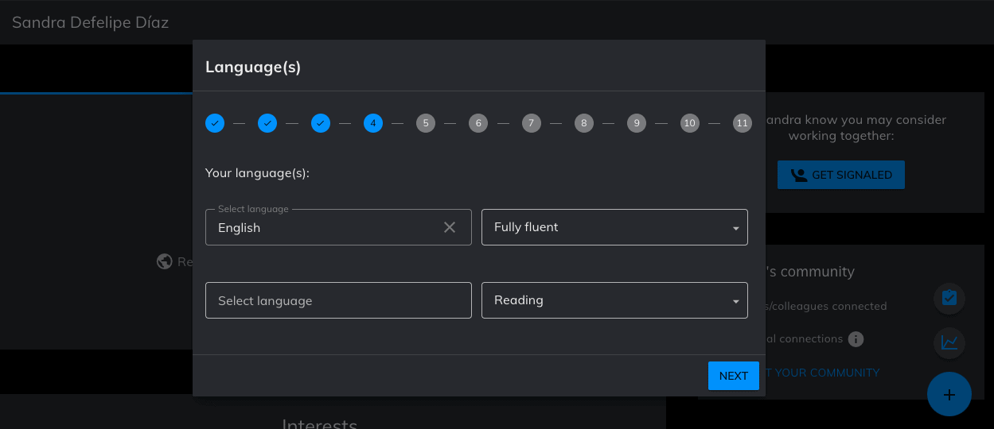The height and width of the screenshot is (429, 994).
Task: Select step 9 in the stepper
Action: 637,123
